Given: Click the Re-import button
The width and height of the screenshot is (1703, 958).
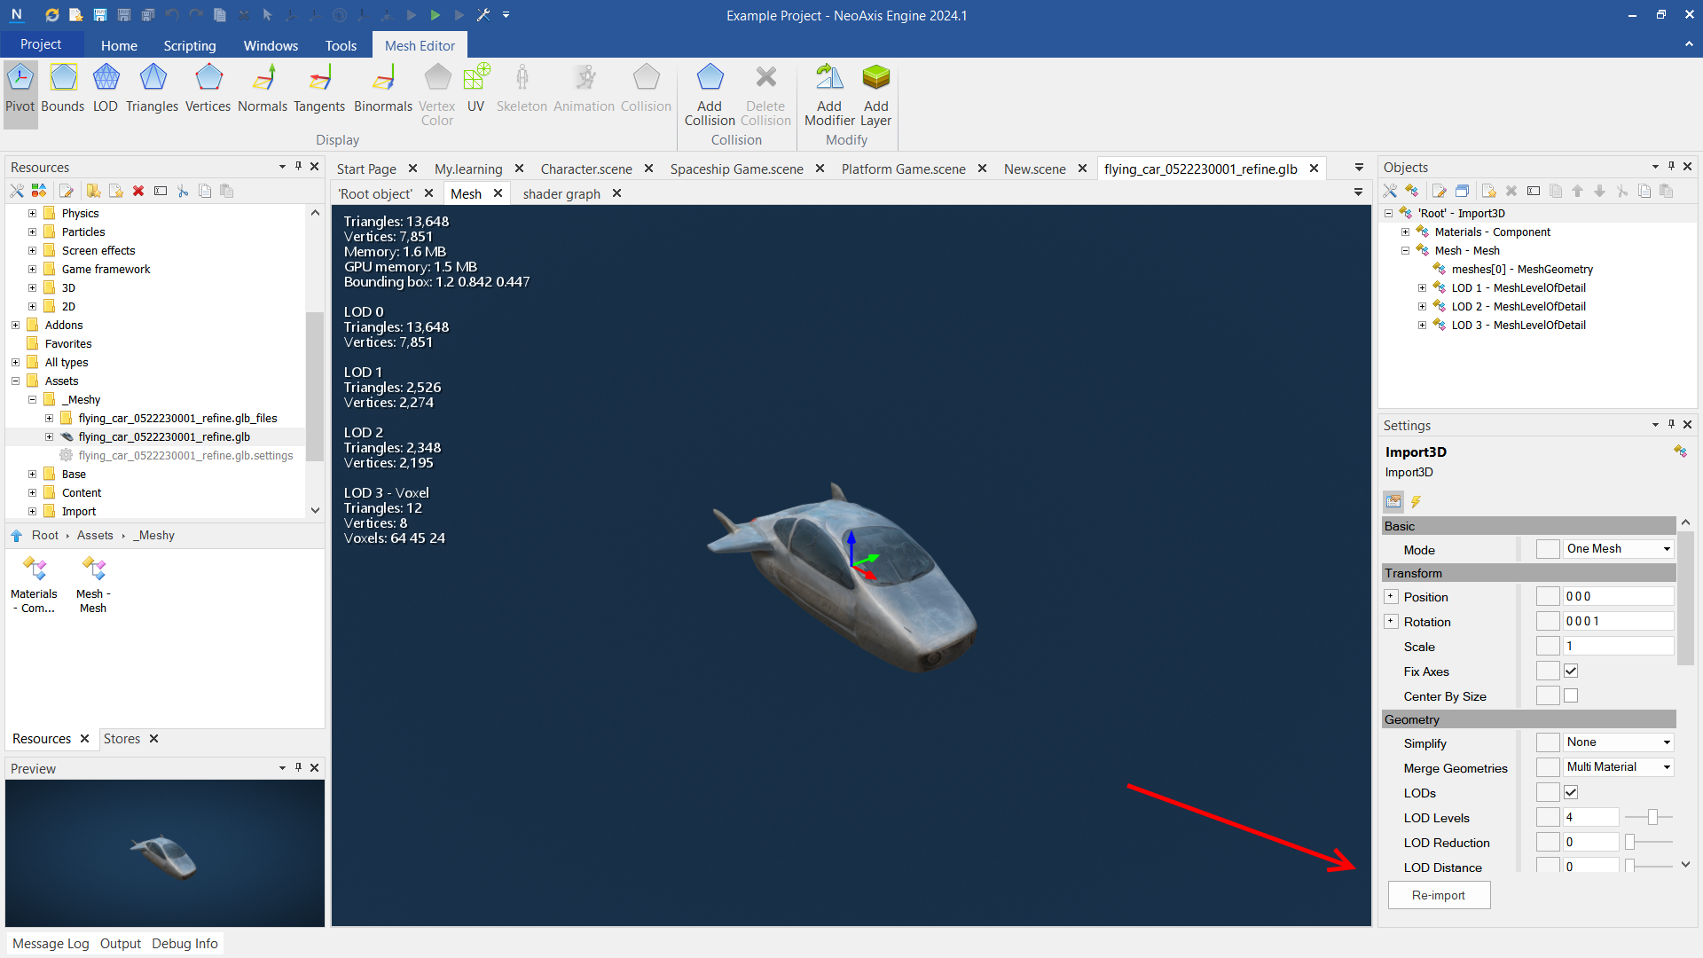Looking at the screenshot, I should click(x=1438, y=895).
